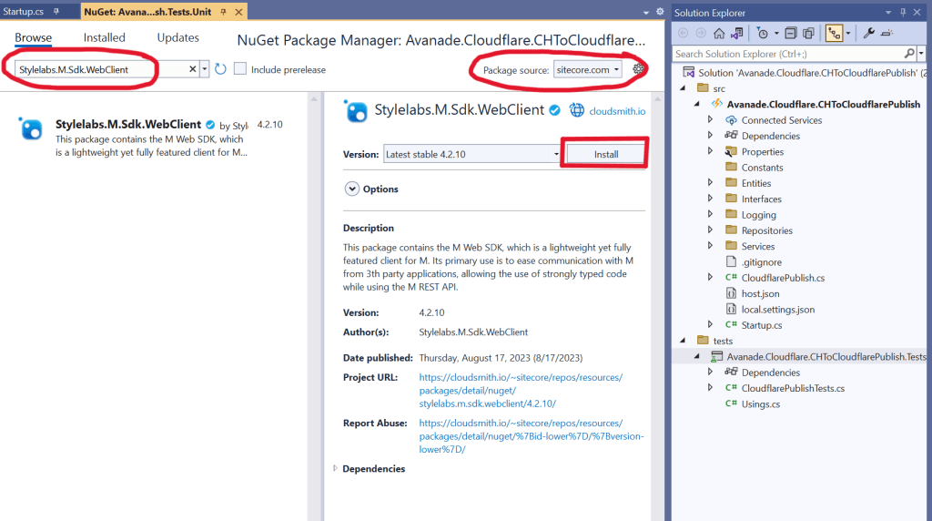Expand the Dependencies section in package details
Image resolution: width=932 pixels, height=521 pixels.
pos(336,468)
